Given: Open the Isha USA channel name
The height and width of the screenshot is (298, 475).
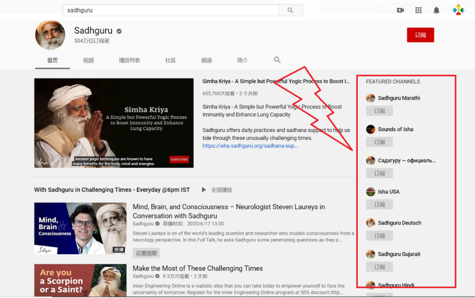Looking at the screenshot, I should (389, 192).
